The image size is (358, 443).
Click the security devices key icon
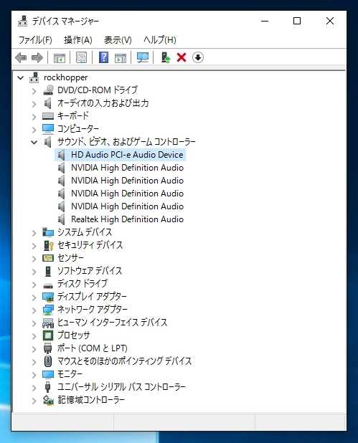[x=48, y=245]
